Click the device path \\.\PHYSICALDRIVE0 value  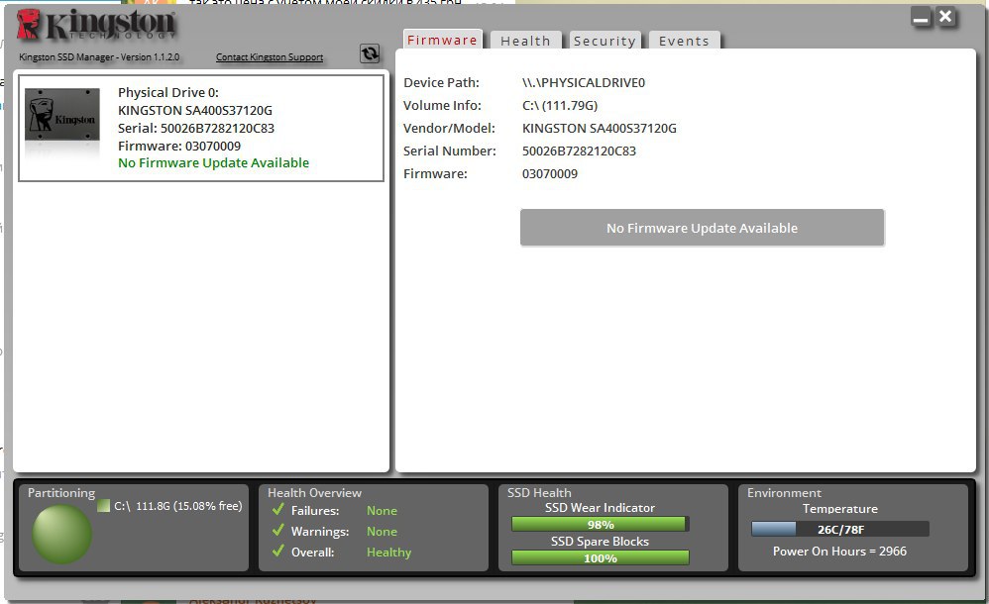pyautogui.click(x=584, y=82)
